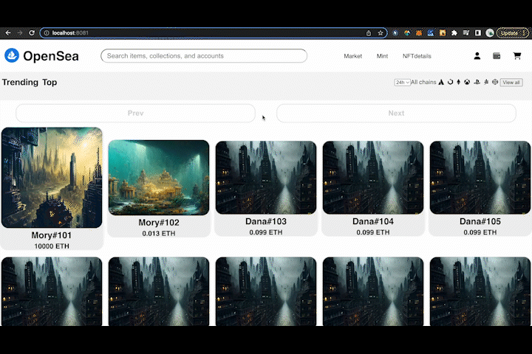Open the shopping cart icon
This screenshot has width=532, height=354.
point(516,56)
